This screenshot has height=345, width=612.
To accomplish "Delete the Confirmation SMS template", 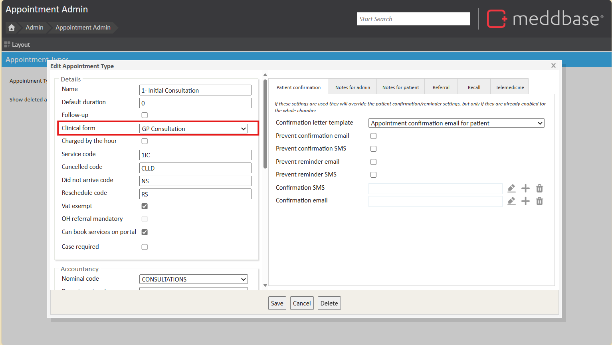I will 539,188.
